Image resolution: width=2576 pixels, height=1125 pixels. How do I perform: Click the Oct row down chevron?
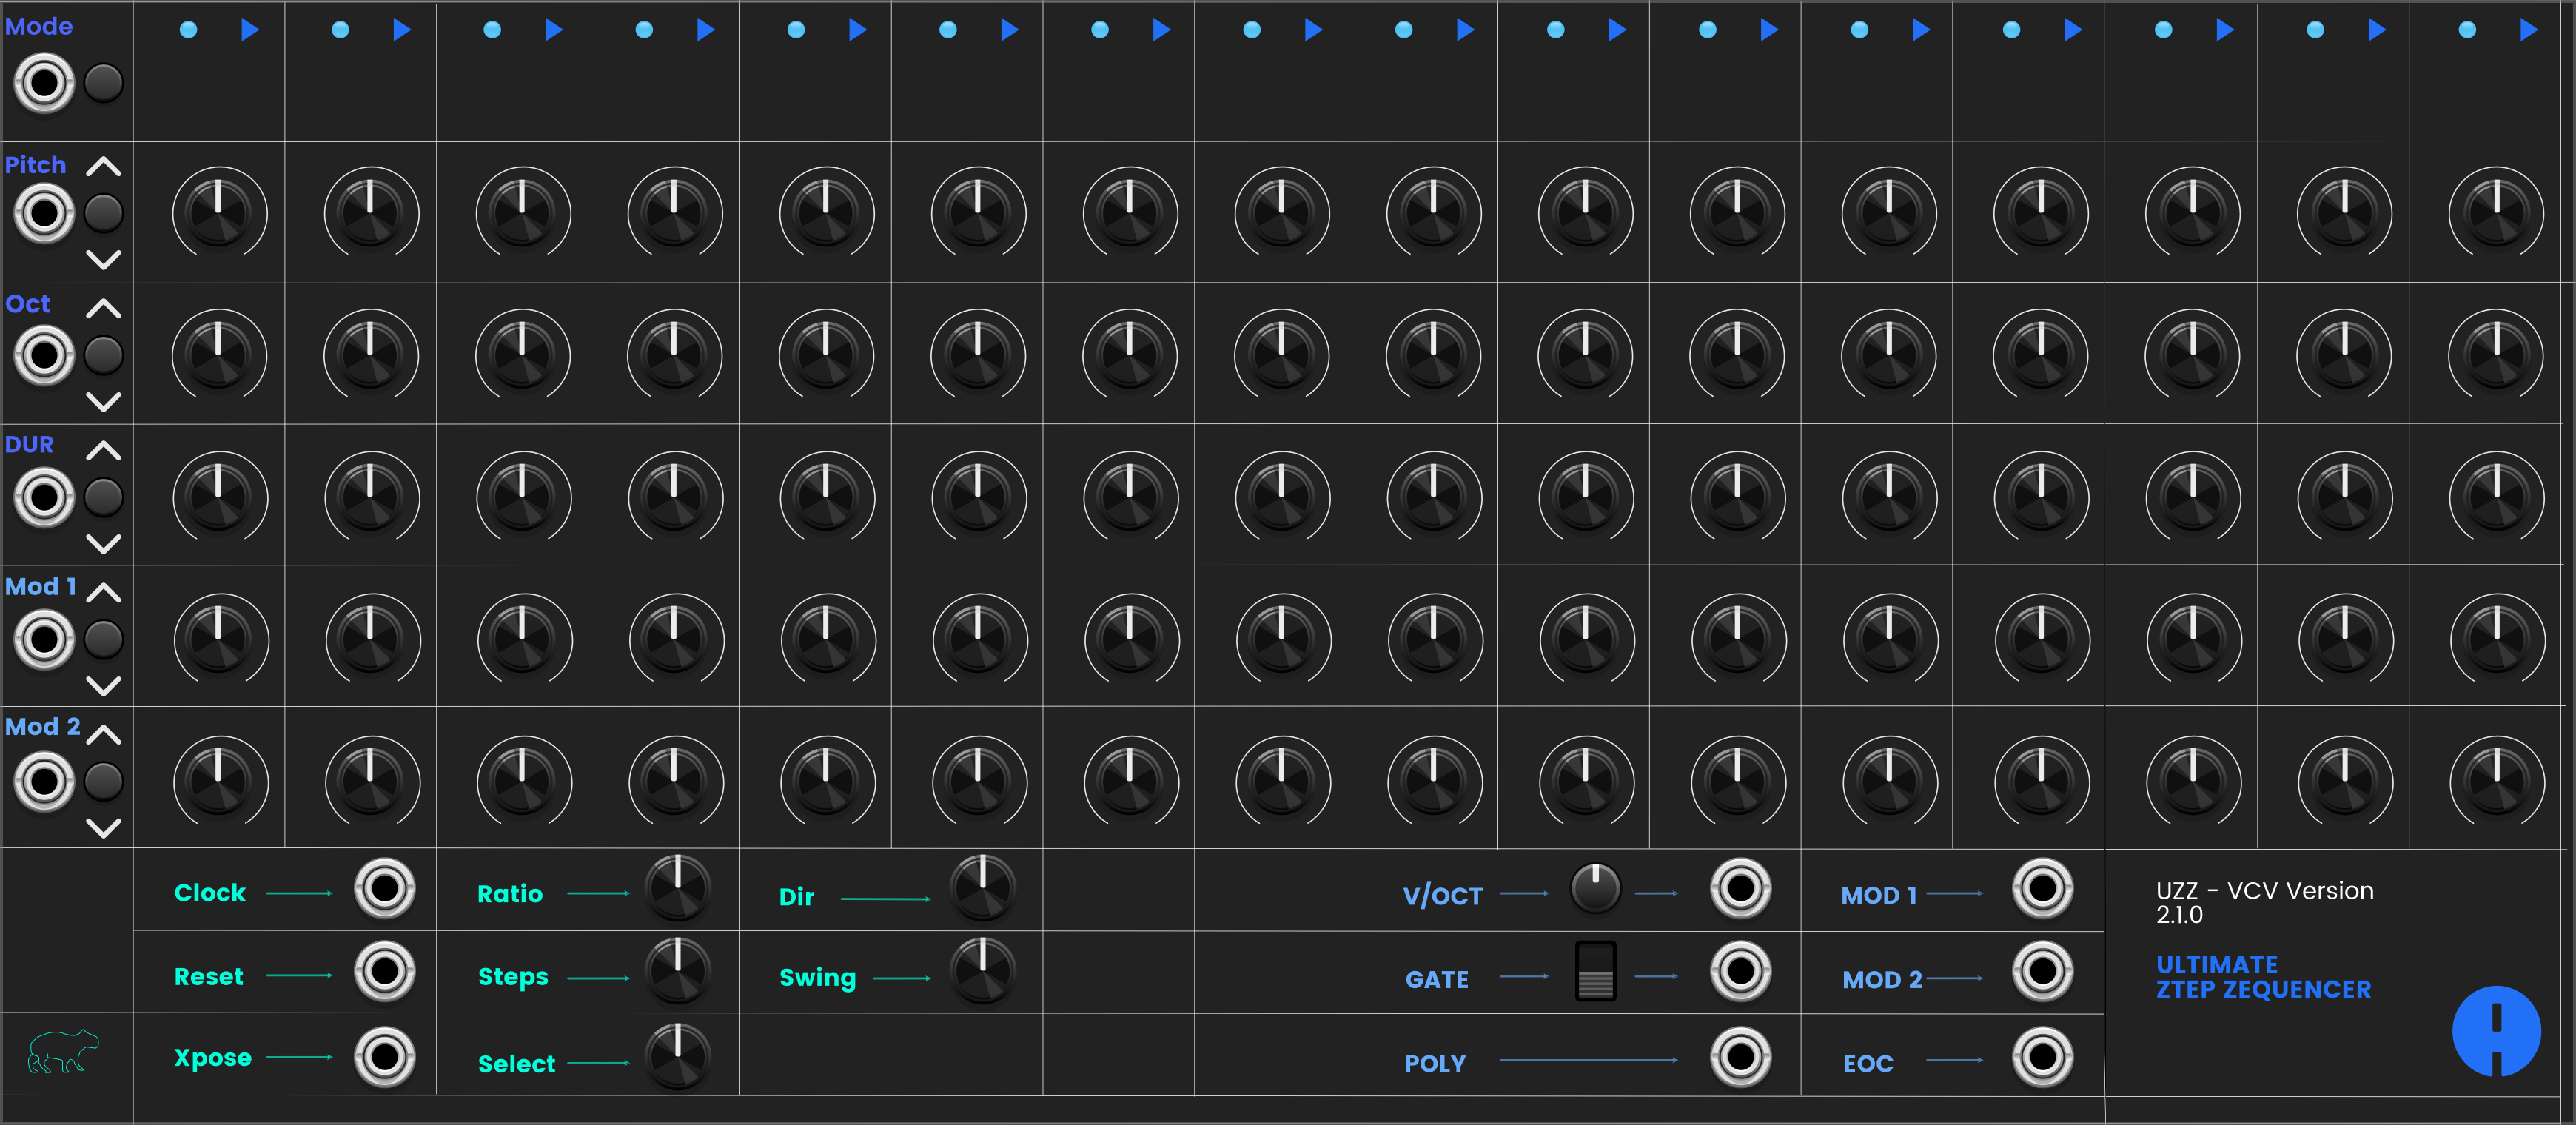[103, 402]
